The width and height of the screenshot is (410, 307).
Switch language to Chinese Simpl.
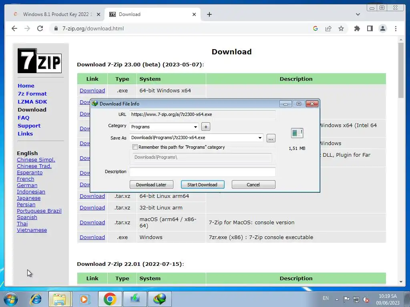(36, 160)
